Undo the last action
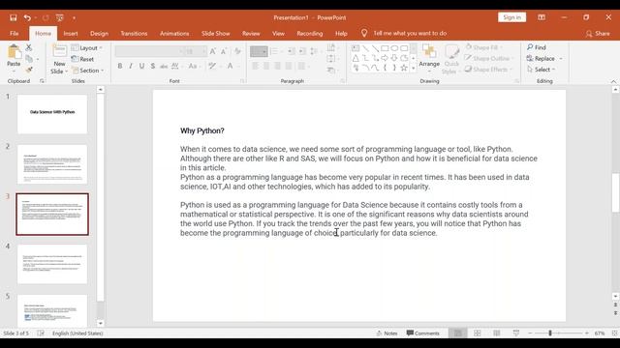Viewport: 620px width, 348px height. click(x=27, y=17)
